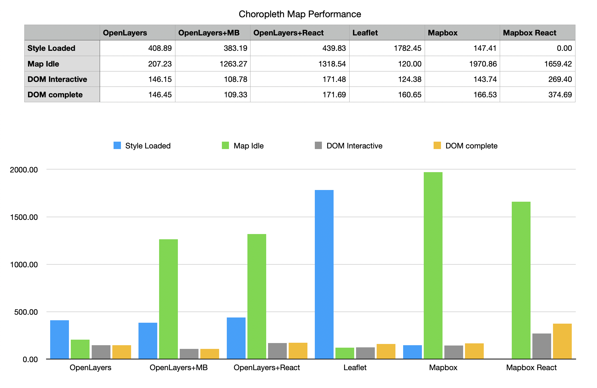Click the blue Style Loaded legend swatch
This screenshot has height=388, width=597.
coord(117,145)
